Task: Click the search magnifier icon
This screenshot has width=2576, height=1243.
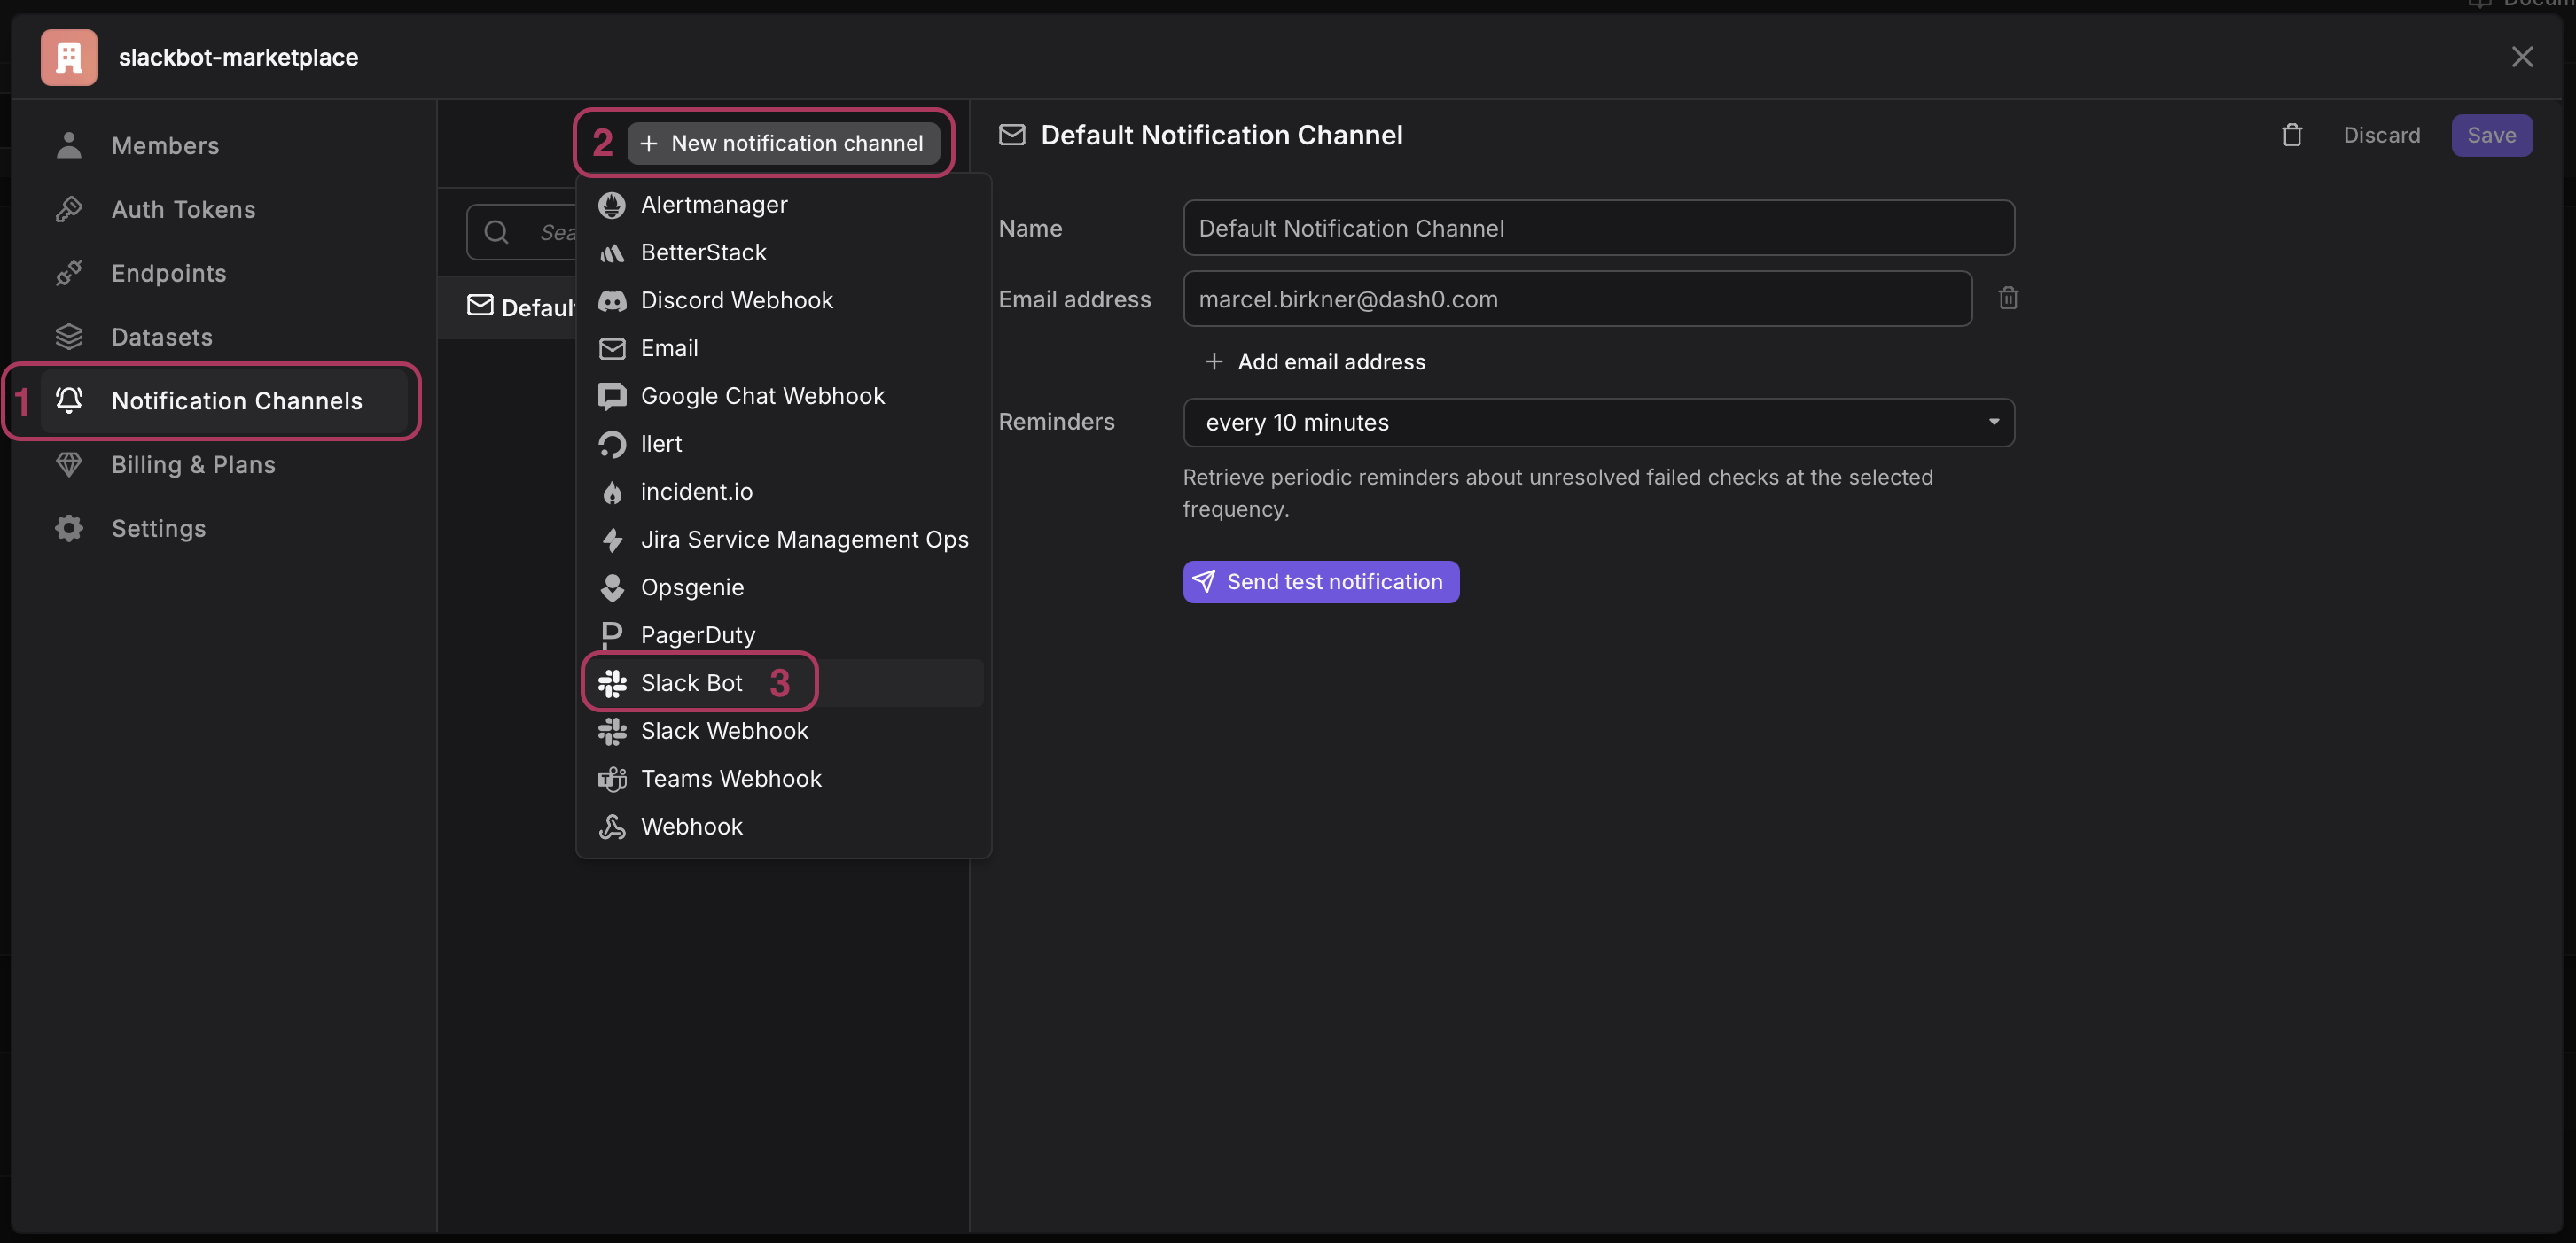Action: click(x=496, y=233)
